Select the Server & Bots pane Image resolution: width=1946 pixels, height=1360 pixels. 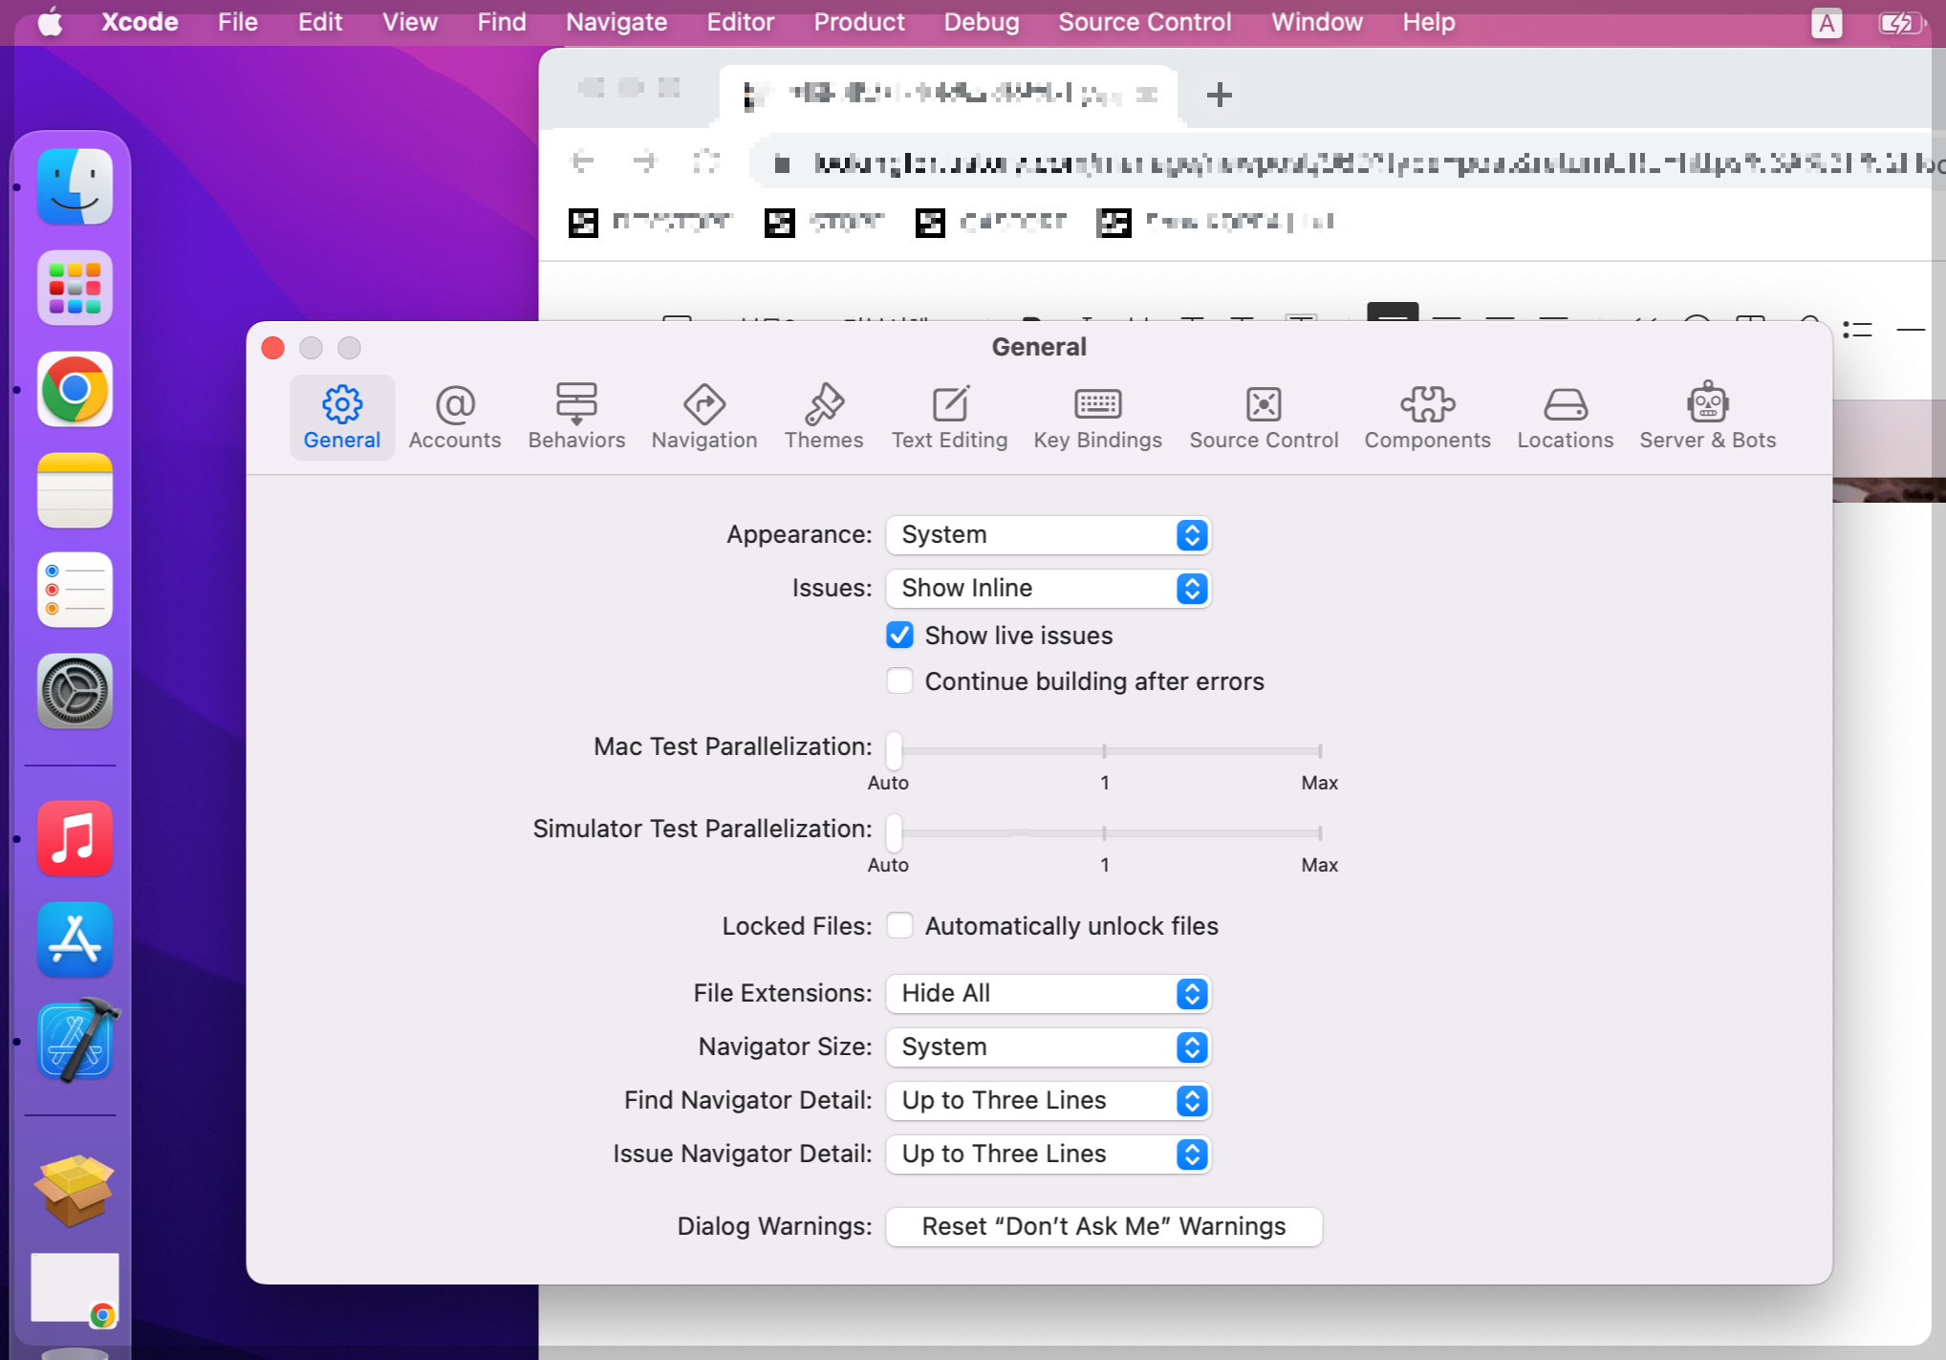(1706, 418)
